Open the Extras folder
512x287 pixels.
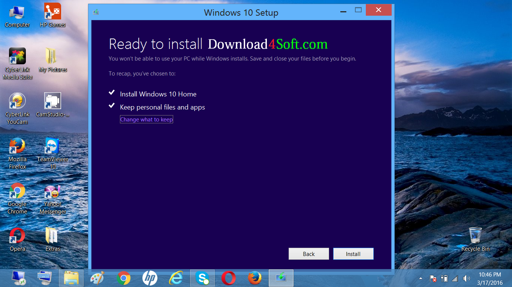coord(52,240)
